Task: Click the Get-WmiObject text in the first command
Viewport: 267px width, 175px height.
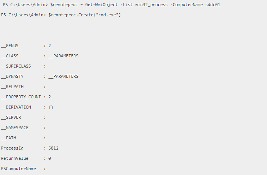Action: click(x=99, y=4)
